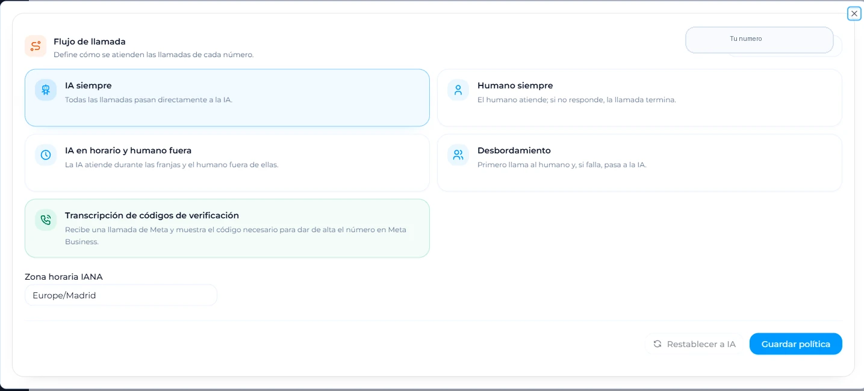Click the person icon on Humano siempre
This screenshot has width=864, height=391.
tap(458, 90)
